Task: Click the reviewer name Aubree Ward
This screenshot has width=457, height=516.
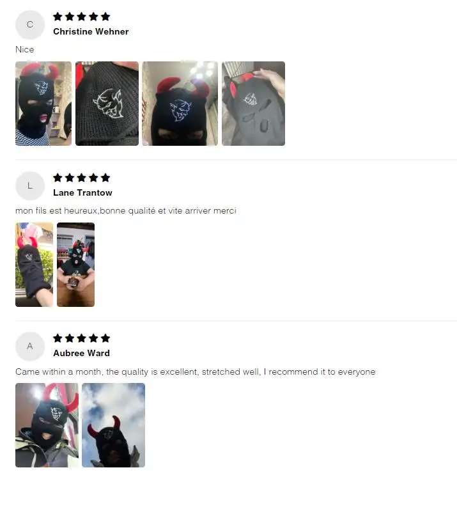Action: click(82, 353)
